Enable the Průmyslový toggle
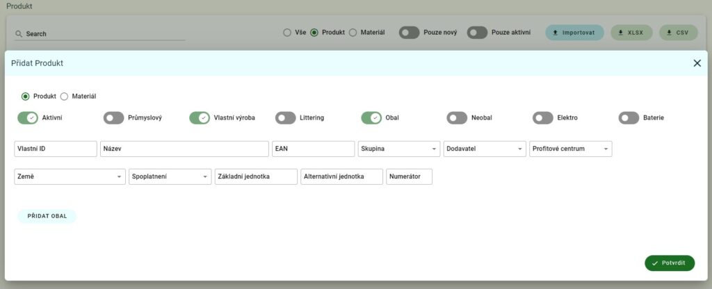The height and width of the screenshot is (289, 712). [x=113, y=118]
